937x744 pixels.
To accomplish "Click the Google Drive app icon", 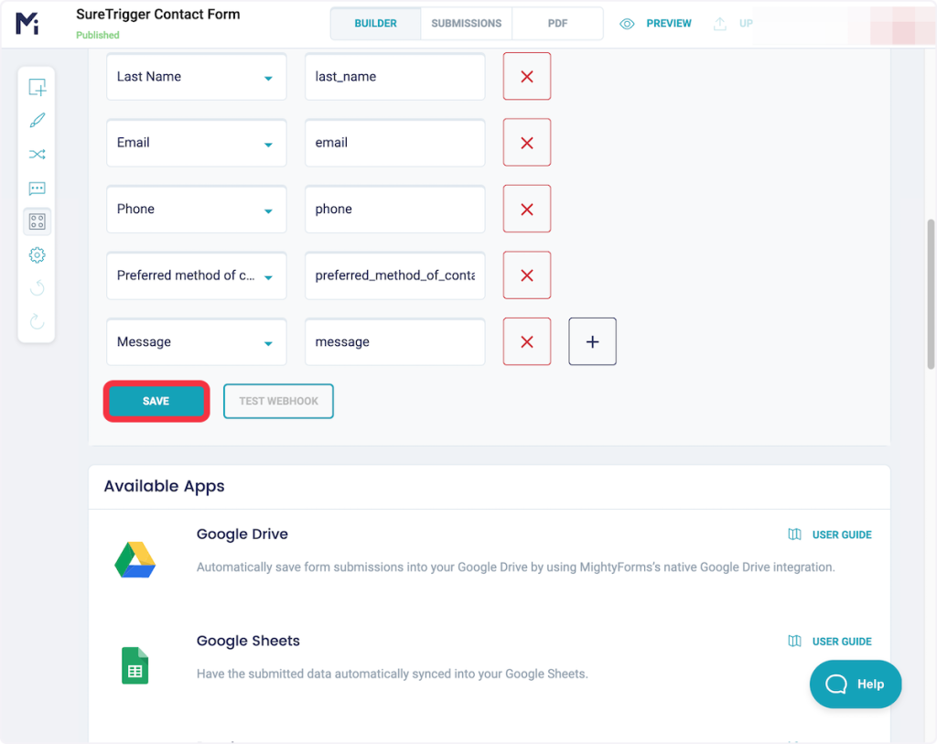I will click(x=135, y=559).
